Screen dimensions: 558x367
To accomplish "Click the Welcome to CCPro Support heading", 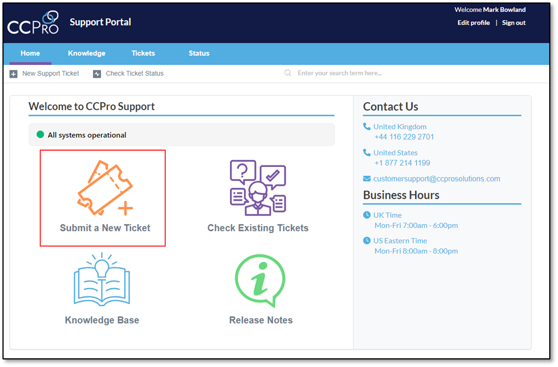I will point(92,107).
